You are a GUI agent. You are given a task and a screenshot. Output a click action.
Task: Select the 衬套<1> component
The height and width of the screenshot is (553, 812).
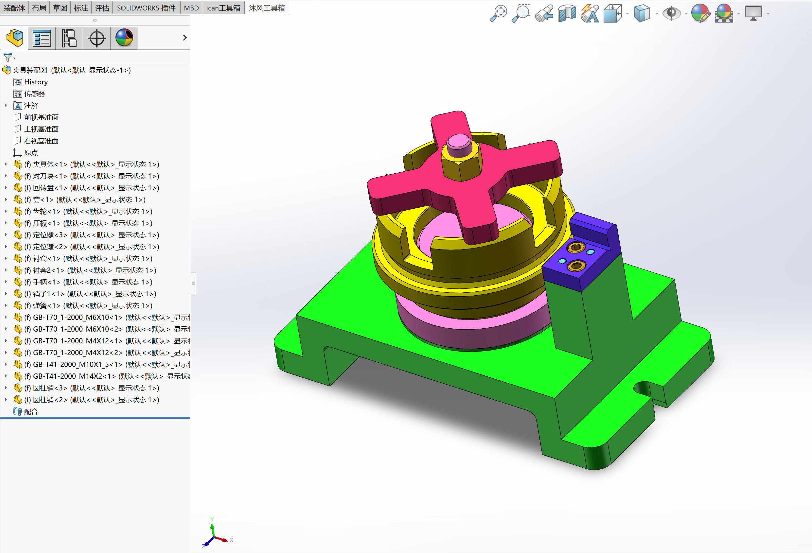82,258
